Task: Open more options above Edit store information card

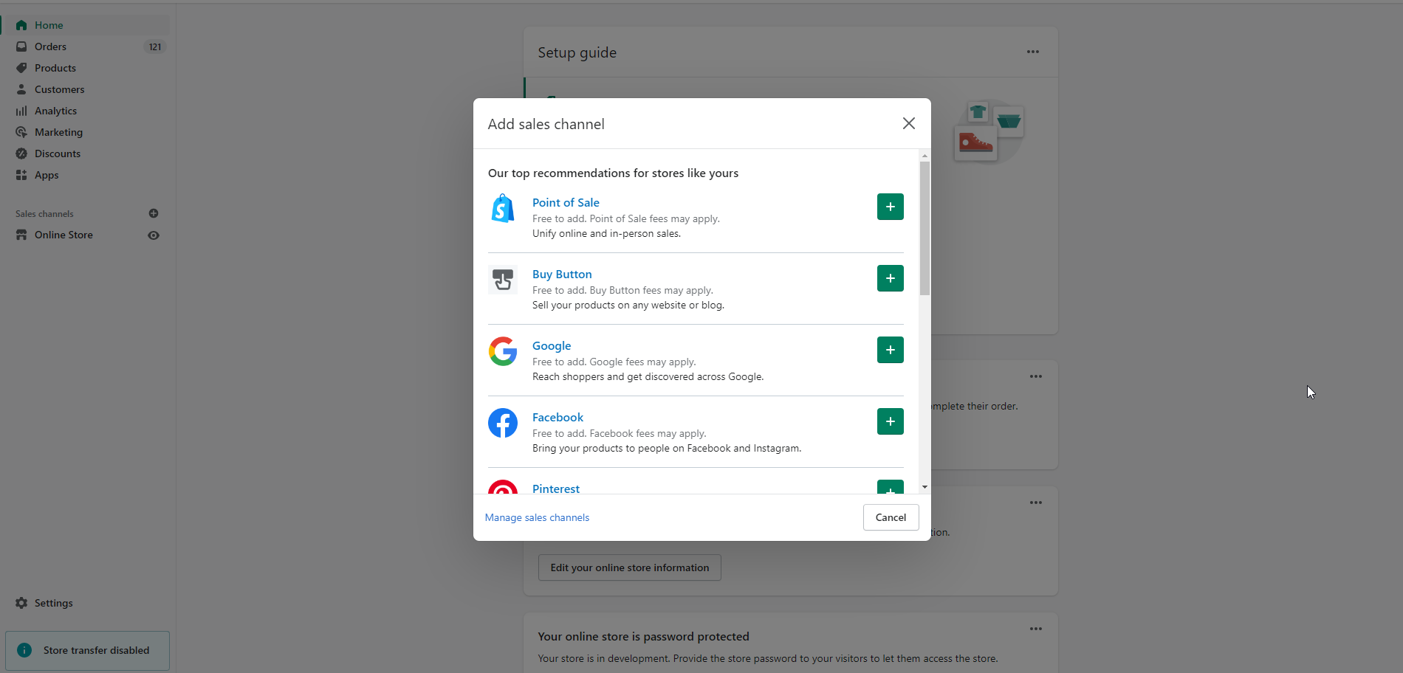Action: 1036,503
